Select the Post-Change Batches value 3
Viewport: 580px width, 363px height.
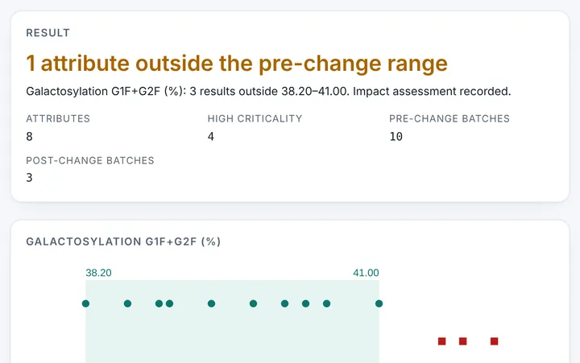pos(29,178)
